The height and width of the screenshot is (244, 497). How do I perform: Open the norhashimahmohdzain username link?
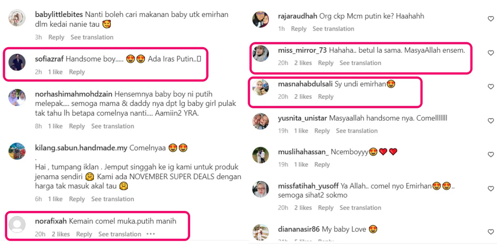click(74, 94)
